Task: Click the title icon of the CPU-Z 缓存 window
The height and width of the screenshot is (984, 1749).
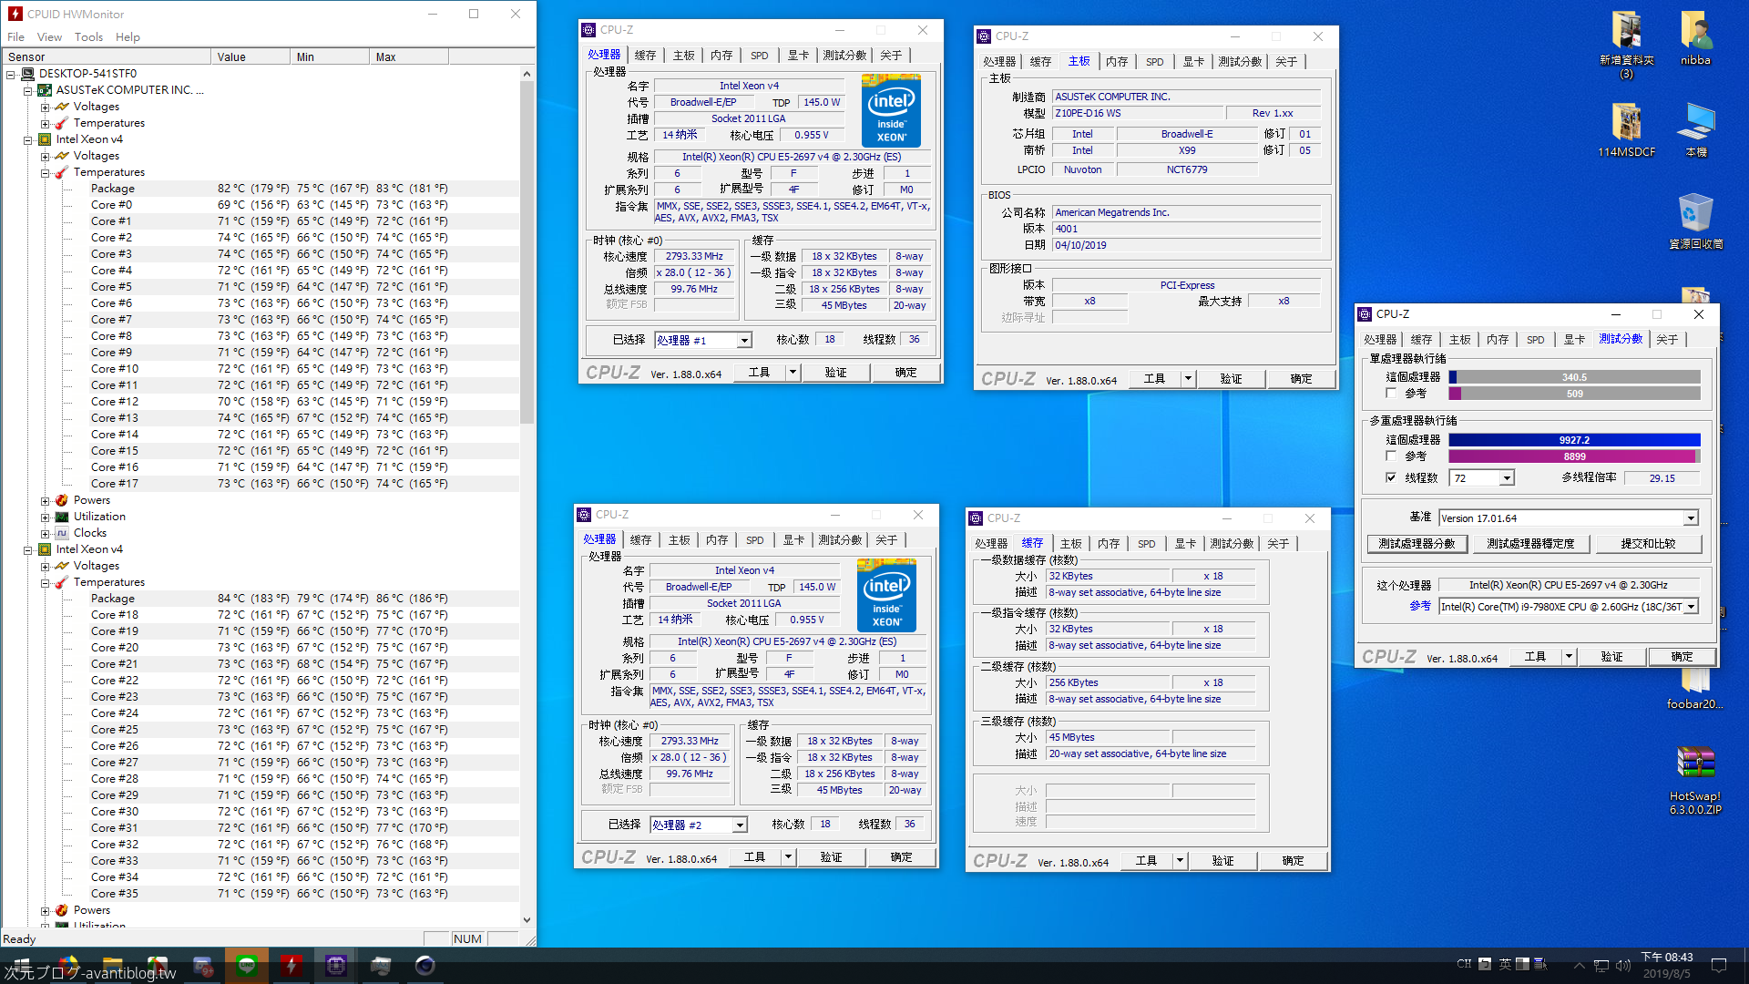Action: coord(976,518)
